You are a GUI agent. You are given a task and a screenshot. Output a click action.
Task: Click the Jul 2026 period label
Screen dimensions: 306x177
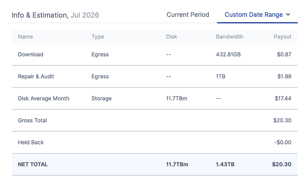tap(85, 15)
